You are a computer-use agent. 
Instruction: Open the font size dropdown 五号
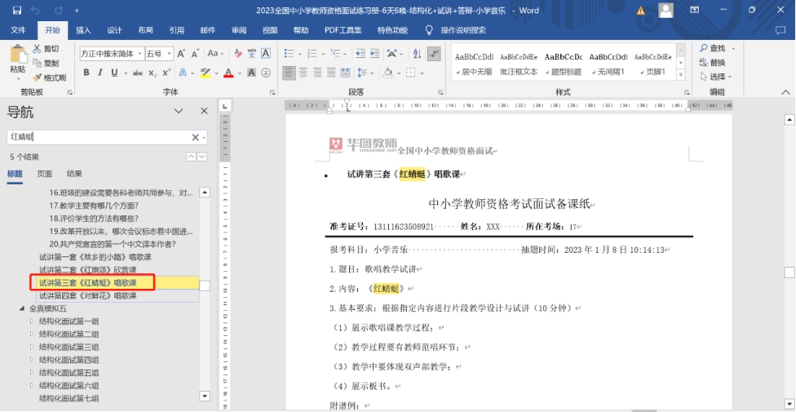[x=170, y=53]
